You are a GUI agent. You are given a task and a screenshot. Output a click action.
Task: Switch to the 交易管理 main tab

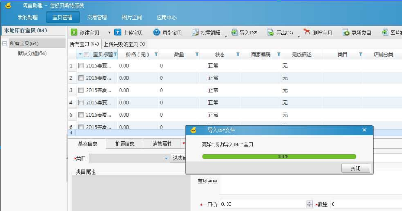(97, 18)
